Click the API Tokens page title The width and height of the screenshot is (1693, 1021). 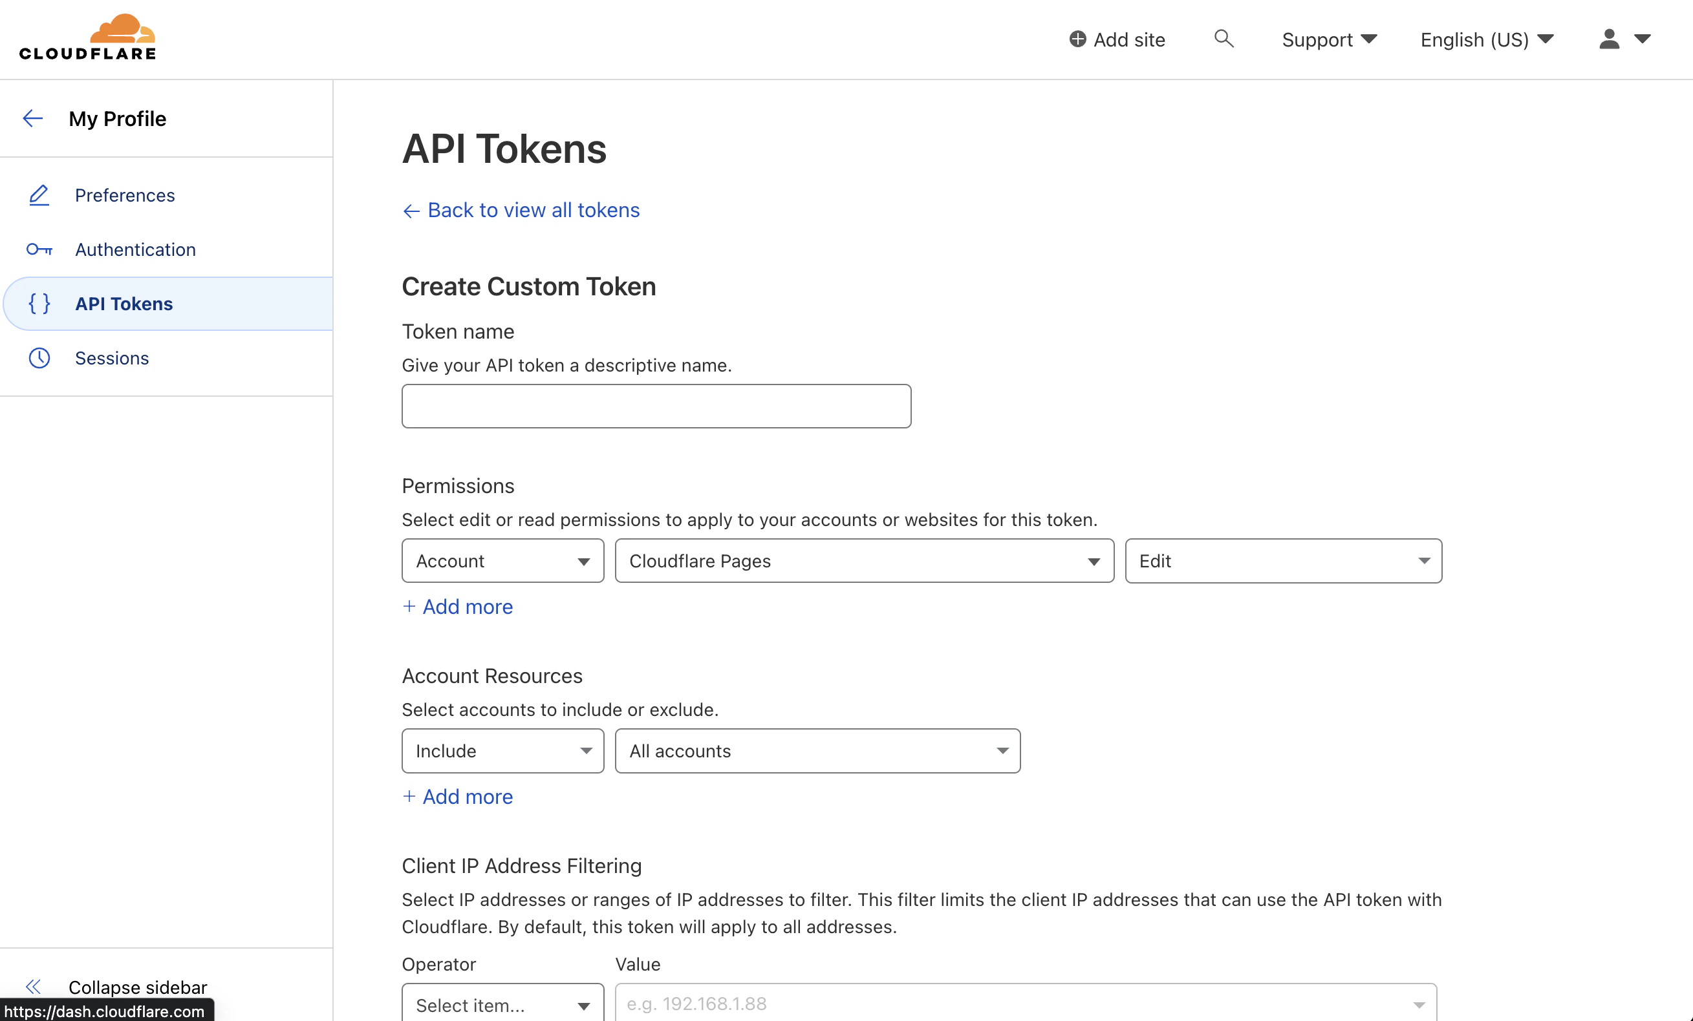(x=504, y=149)
